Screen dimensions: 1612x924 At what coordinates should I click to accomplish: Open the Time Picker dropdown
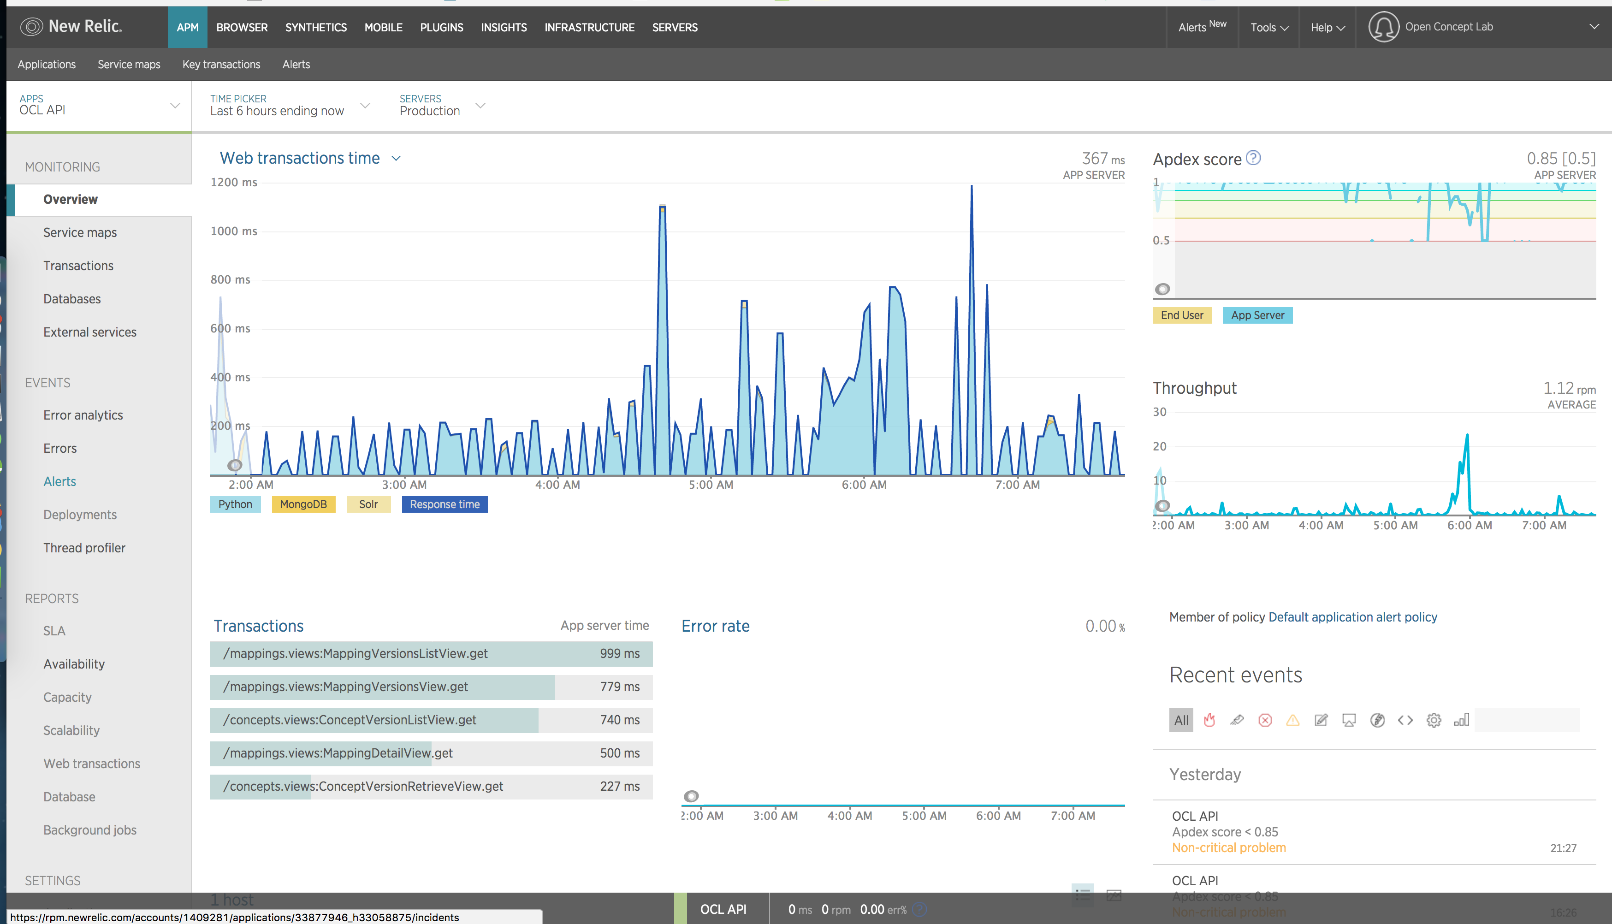[x=290, y=105]
